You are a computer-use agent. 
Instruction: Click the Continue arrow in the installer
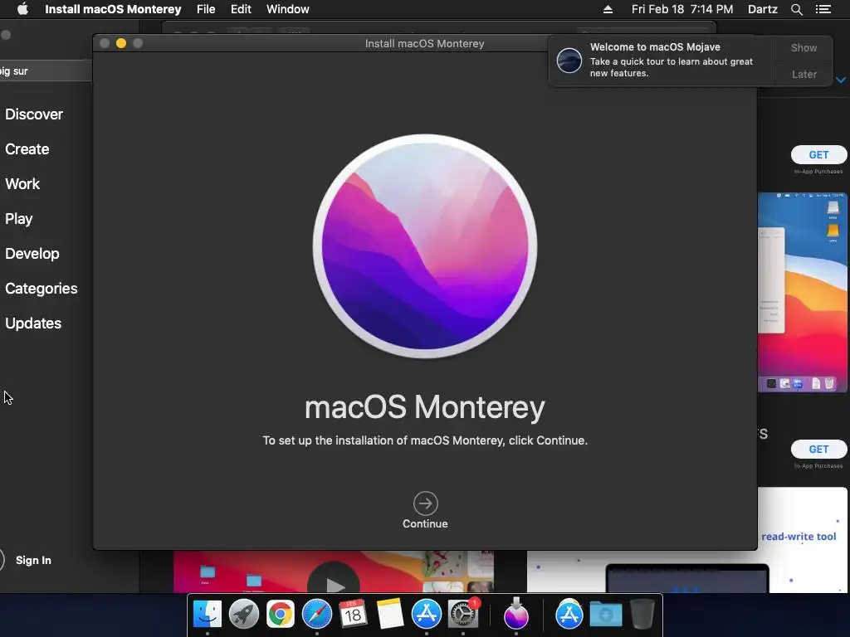click(x=425, y=503)
